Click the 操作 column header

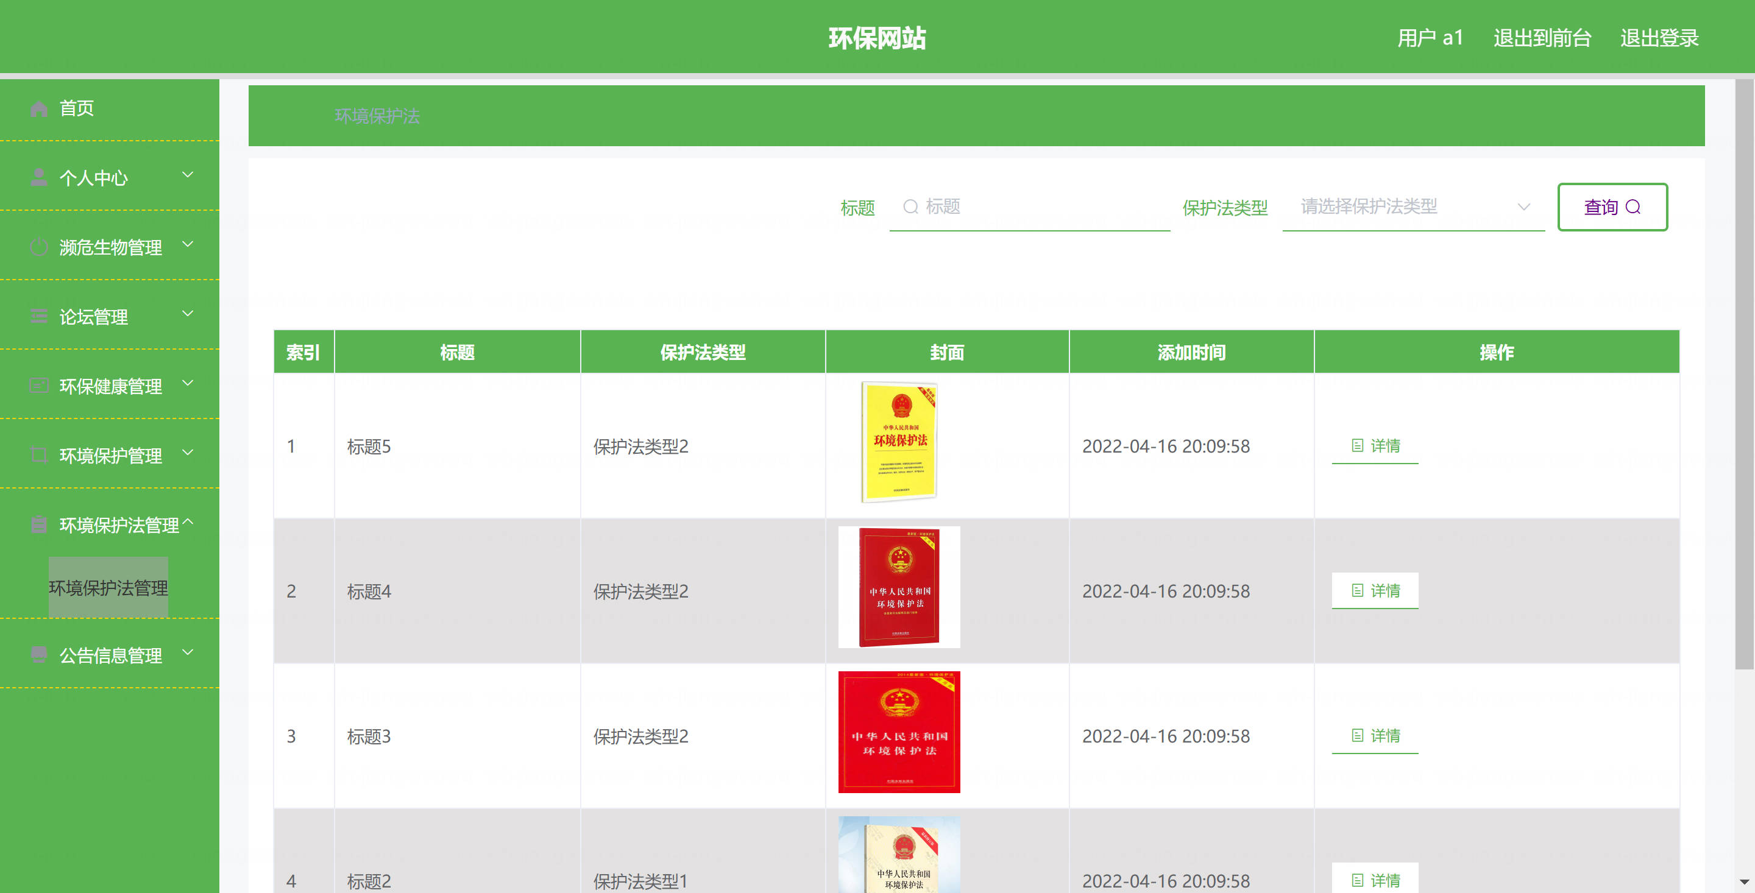(x=1497, y=352)
